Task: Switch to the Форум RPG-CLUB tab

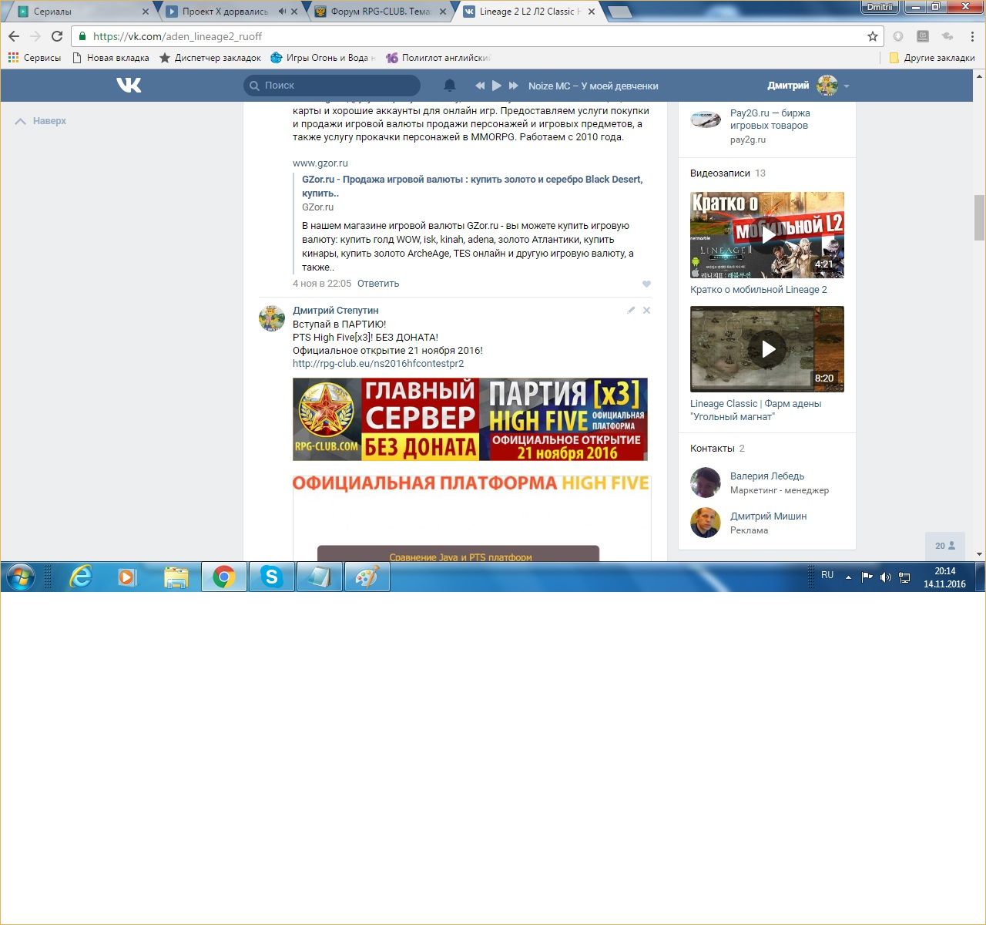Action: [381, 12]
